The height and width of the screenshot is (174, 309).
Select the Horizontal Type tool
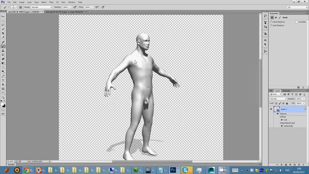pos(3,81)
